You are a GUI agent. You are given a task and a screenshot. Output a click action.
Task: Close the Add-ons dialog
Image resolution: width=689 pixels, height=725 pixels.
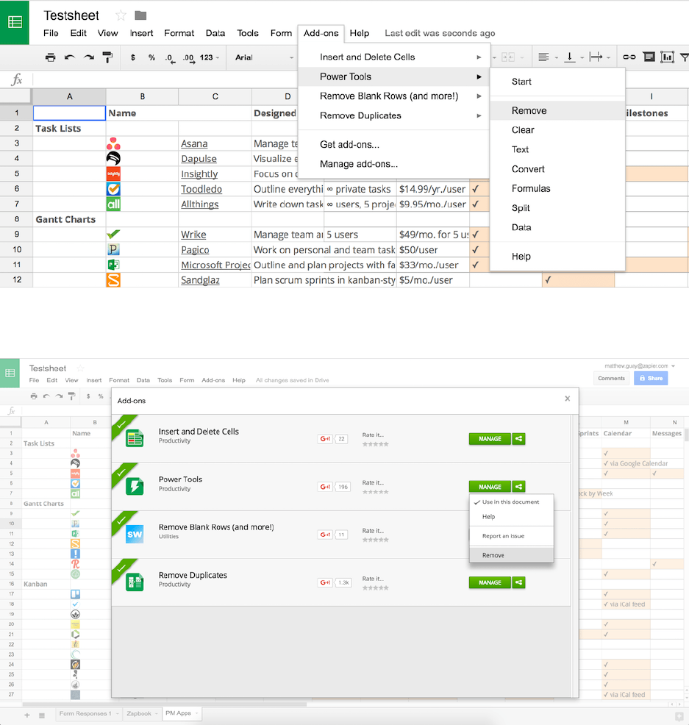[x=568, y=399]
